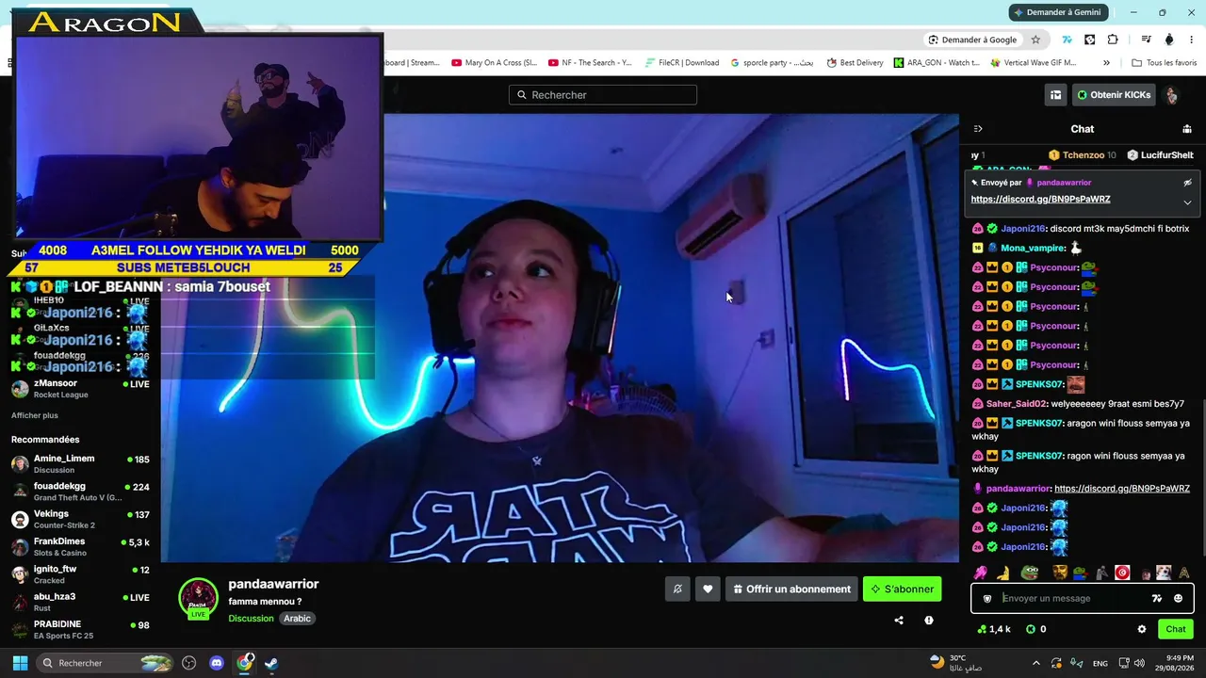This screenshot has height=678, width=1206.
Task: Open the Amine_Limem recommended channel
Action: point(80,464)
